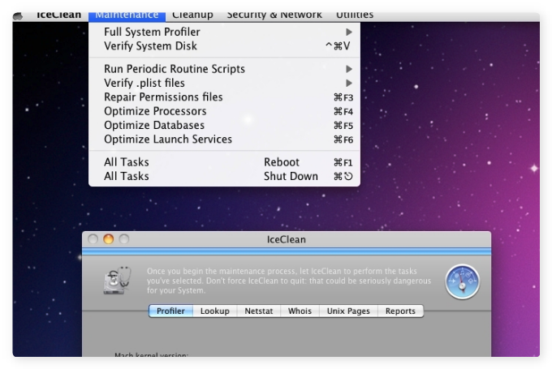Screen dimensions: 552x369
Task: Expand Run Periodic Routine Scripts submenu
Action: click(x=224, y=69)
